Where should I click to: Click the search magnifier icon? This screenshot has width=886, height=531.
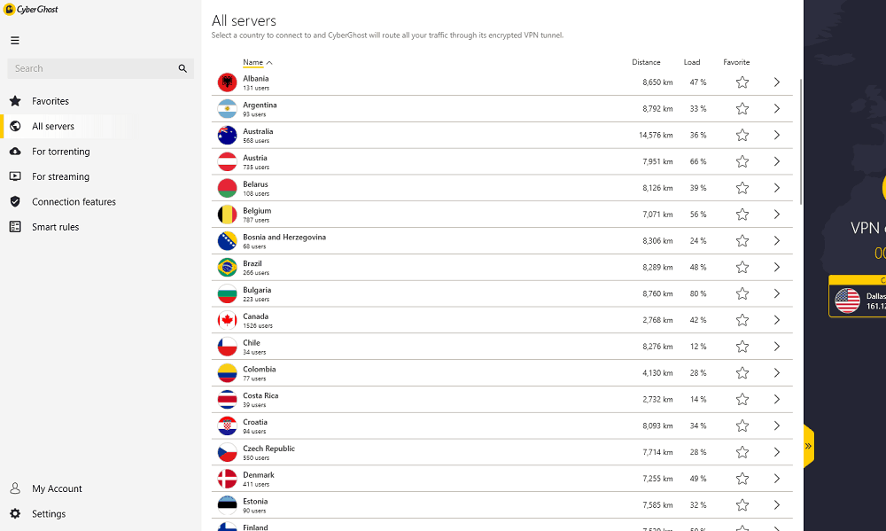click(183, 68)
